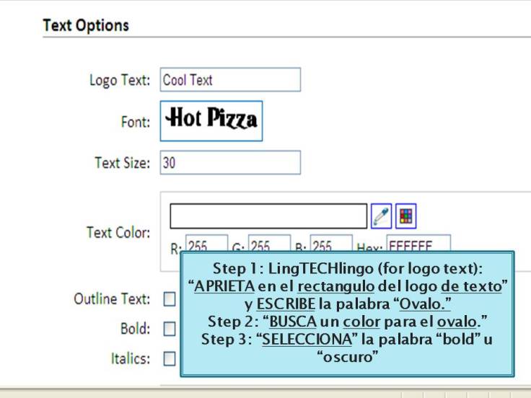Click the Hex color code field
This screenshot has width=531, height=398.
(x=418, y=244)
